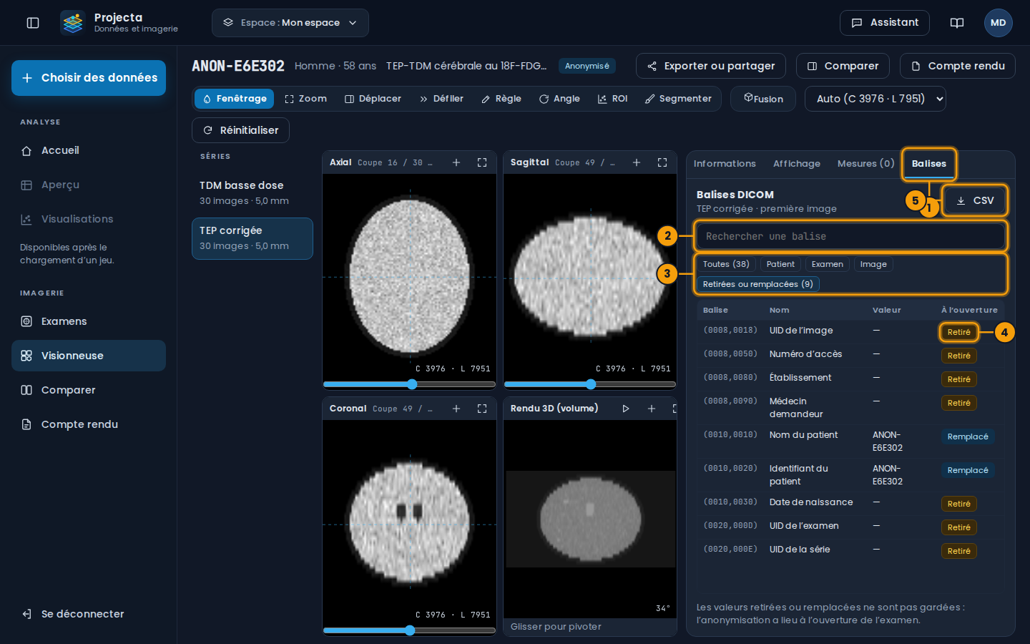Screen dimensions: 1030x644
Task: Filter tags by Patient
Action: 780,265
